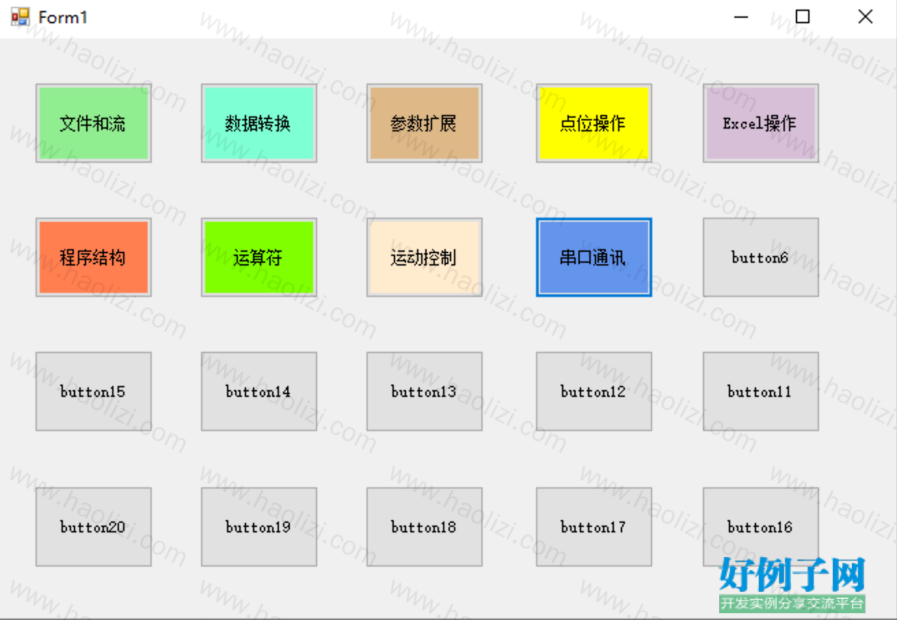Click button6
Viewport: 897px width, 620px height.
(x=761, y=257)
